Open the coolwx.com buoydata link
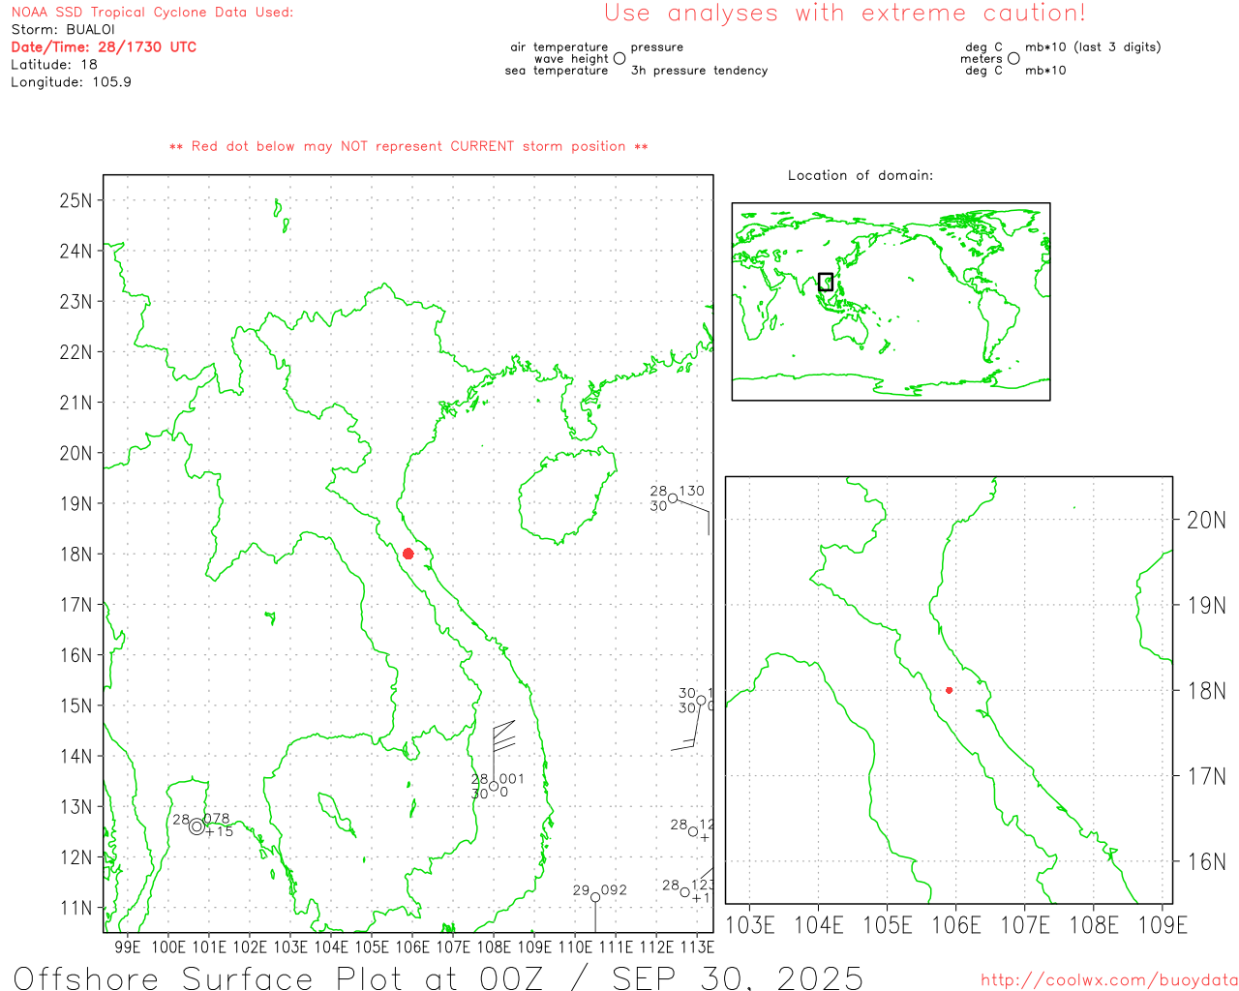The width and height of the screenshot is (1239, 991). click(1108, 980)
